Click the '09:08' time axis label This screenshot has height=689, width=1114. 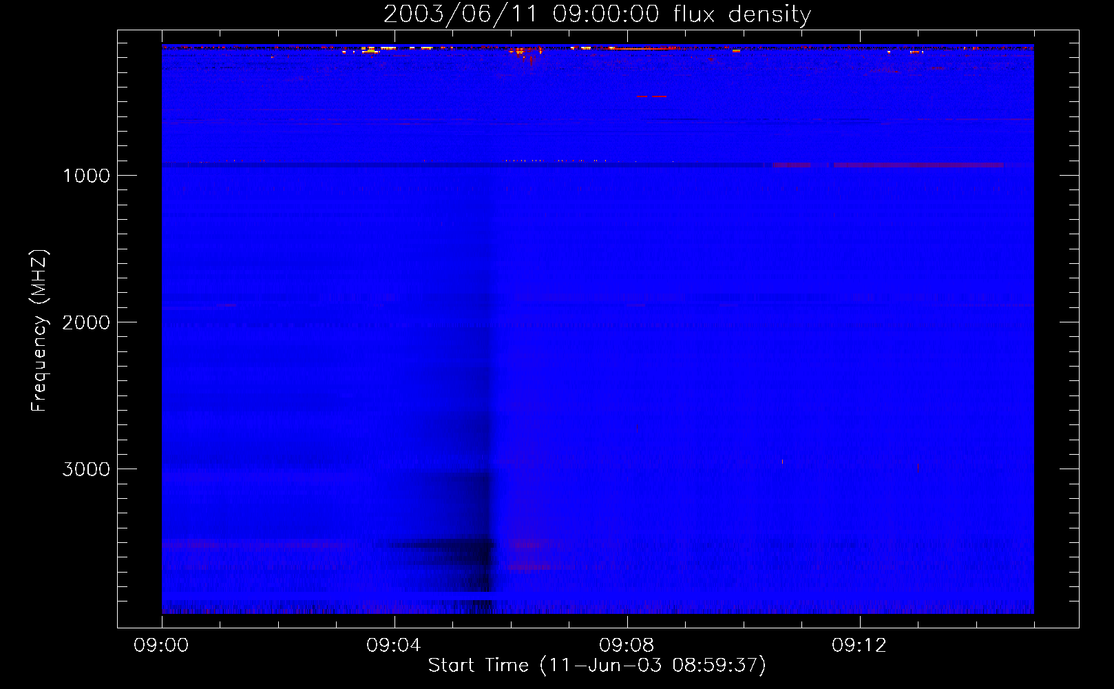[627, 646]
